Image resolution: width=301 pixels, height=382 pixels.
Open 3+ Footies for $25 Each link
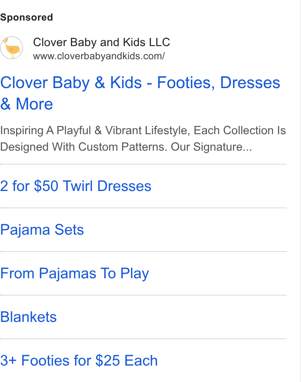(x=79, y=361)
